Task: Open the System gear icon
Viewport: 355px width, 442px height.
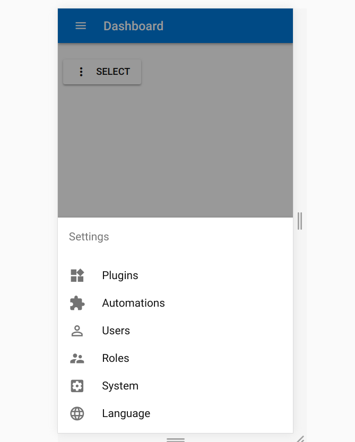Action: click(77, 386)
